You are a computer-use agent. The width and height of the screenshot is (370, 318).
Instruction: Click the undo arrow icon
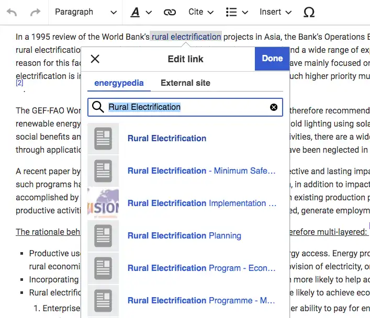pyautogui.click(x=12, y=12)
